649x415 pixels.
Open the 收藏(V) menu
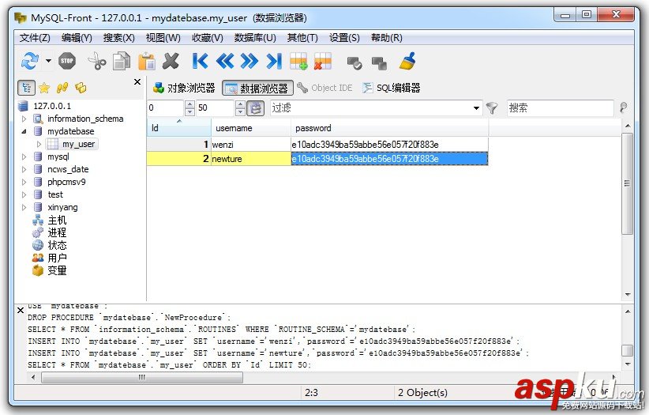coord(208,38)
